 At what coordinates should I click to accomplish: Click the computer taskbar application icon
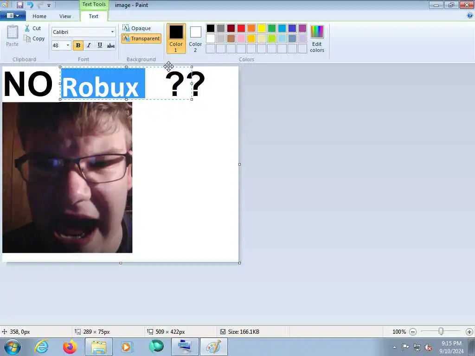click(185, 347)
